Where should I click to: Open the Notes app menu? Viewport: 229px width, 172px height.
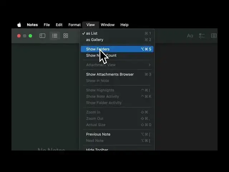click(x=32, y=25)
